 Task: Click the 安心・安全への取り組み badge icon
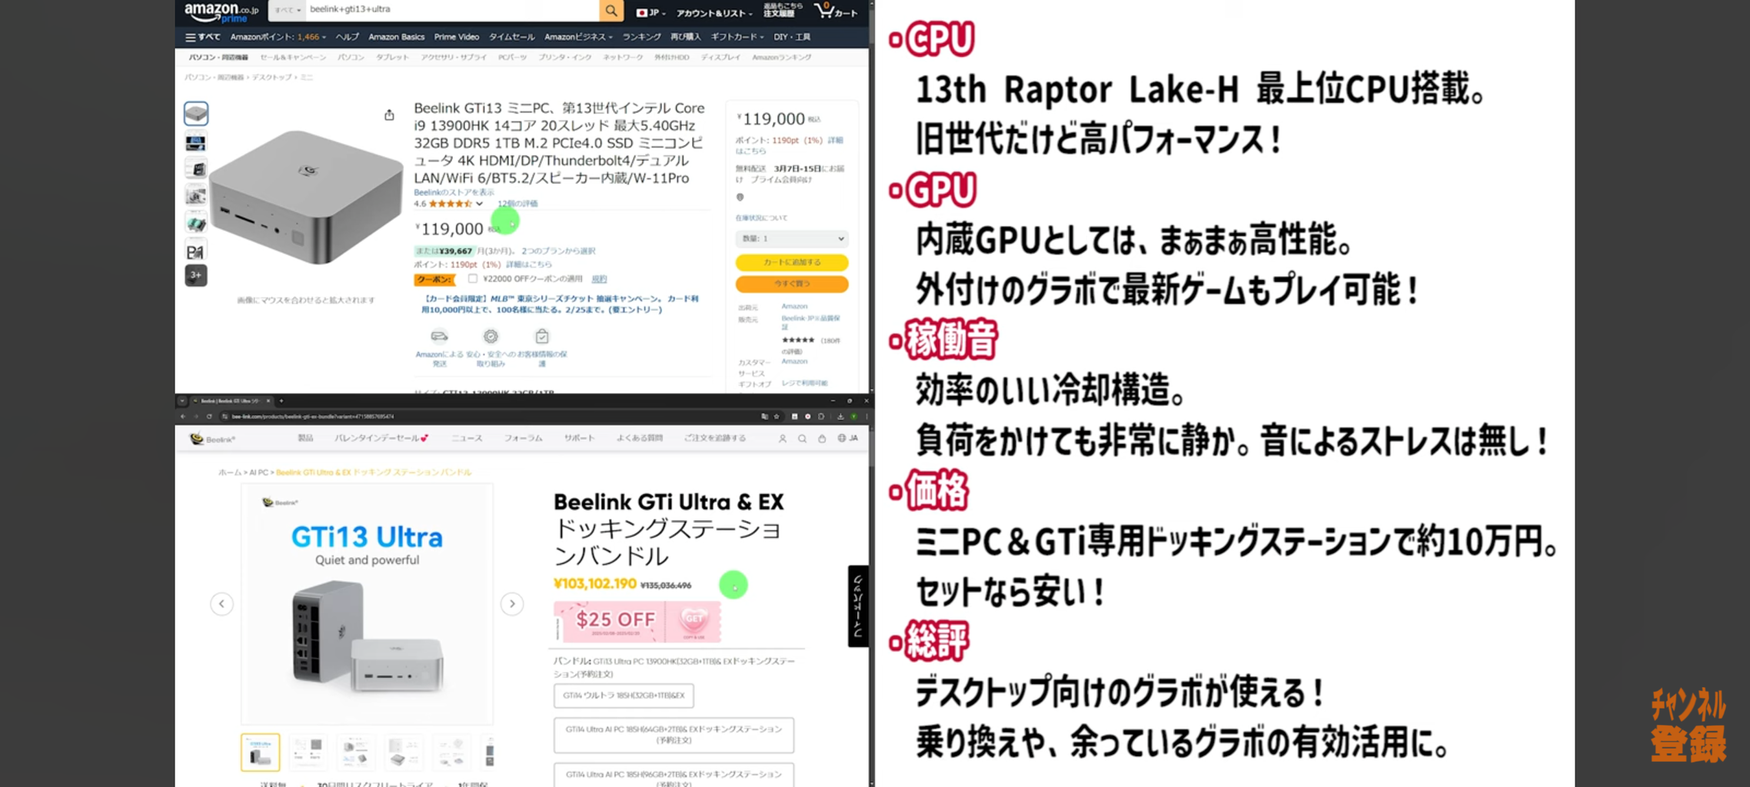491,336
